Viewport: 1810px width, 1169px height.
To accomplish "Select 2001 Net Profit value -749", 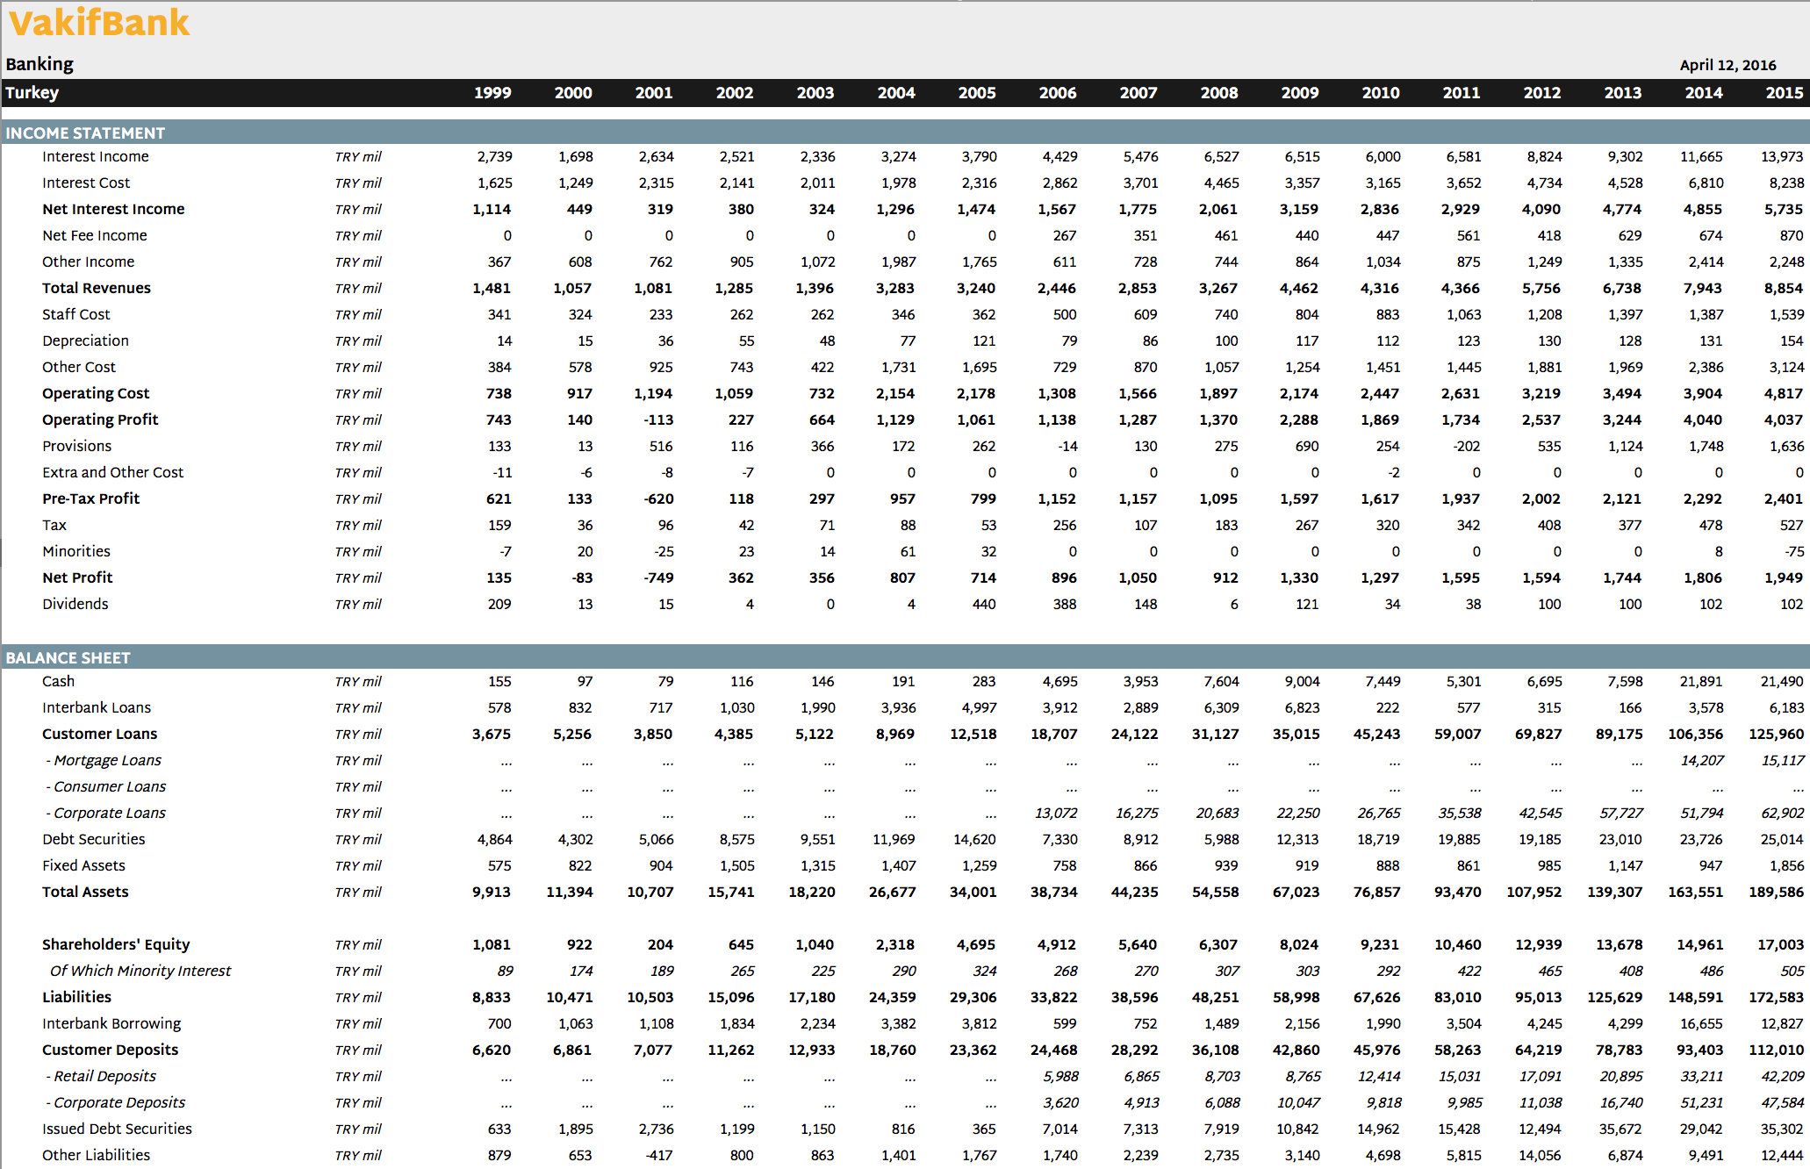I will [x=658, y=577].
